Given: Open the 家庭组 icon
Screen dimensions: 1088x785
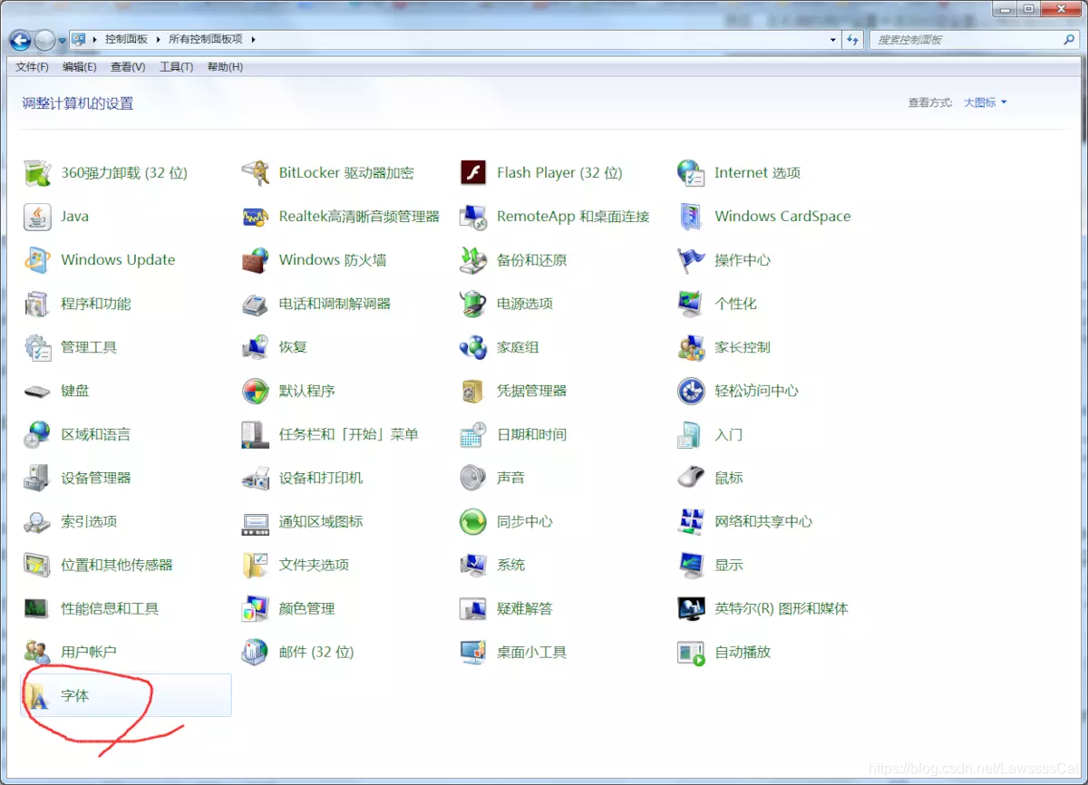Looking at the screenshot, I should click(473, 346).
